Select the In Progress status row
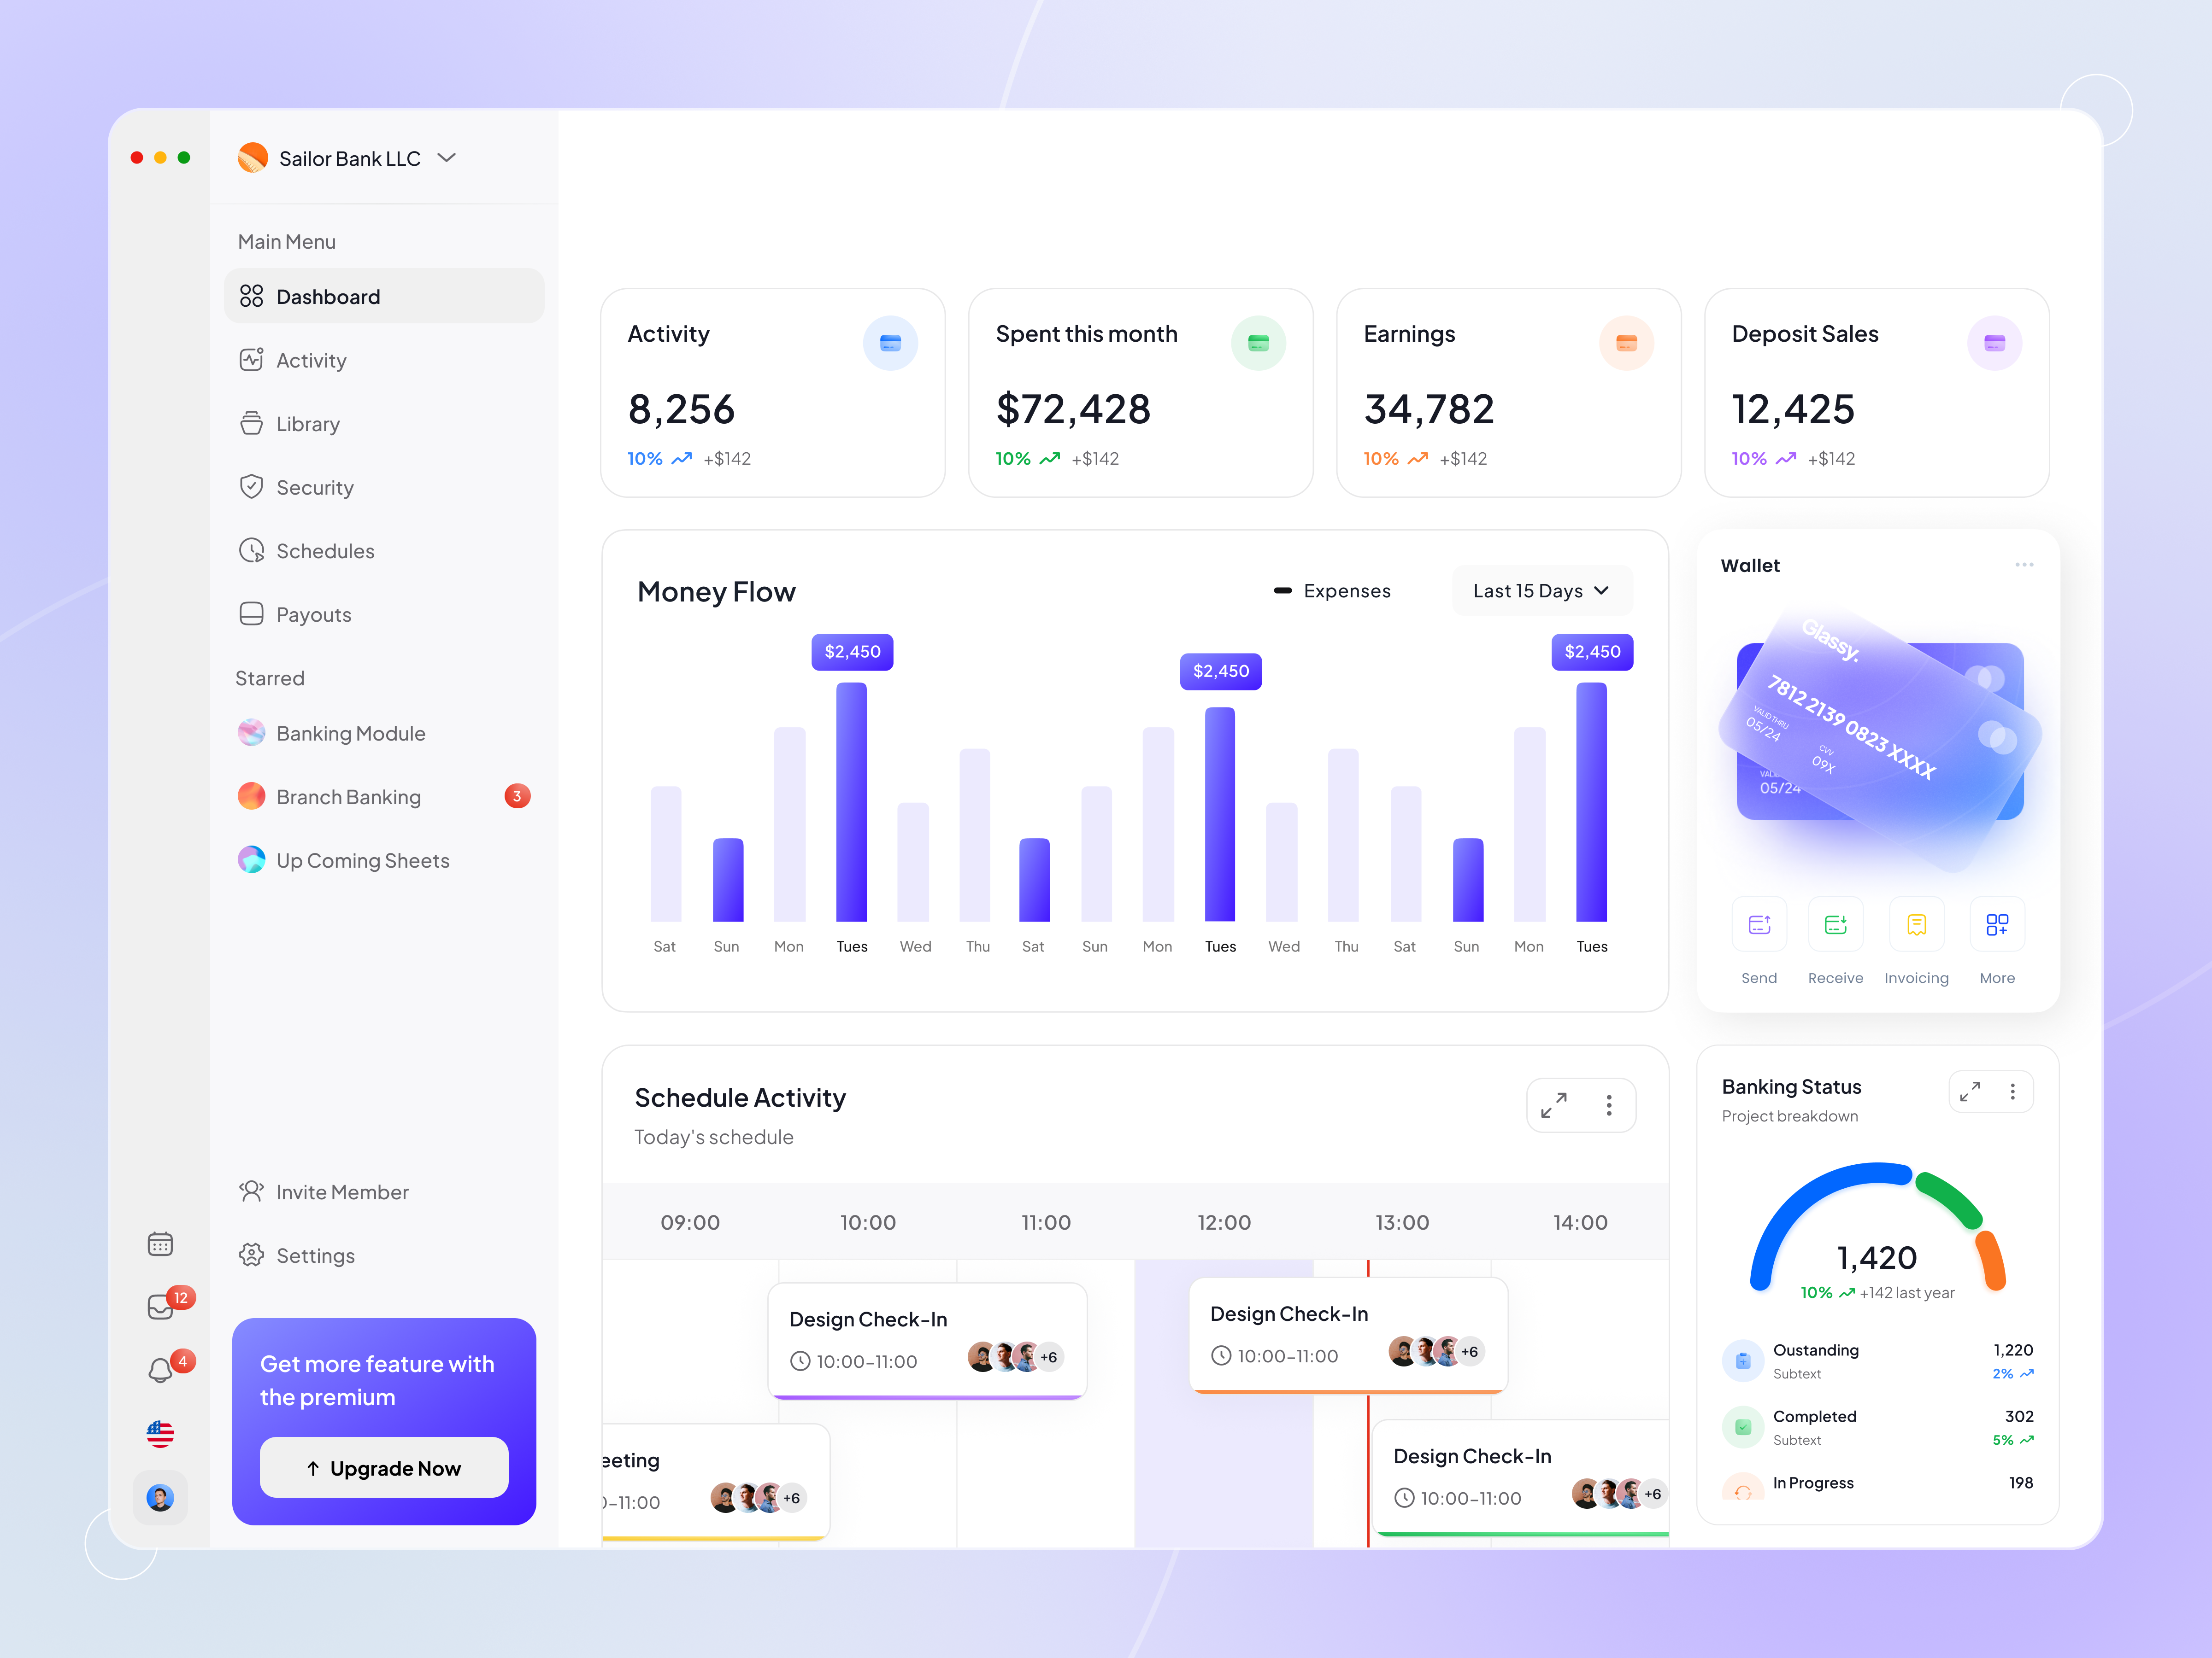 [x=1813, y=1483]
